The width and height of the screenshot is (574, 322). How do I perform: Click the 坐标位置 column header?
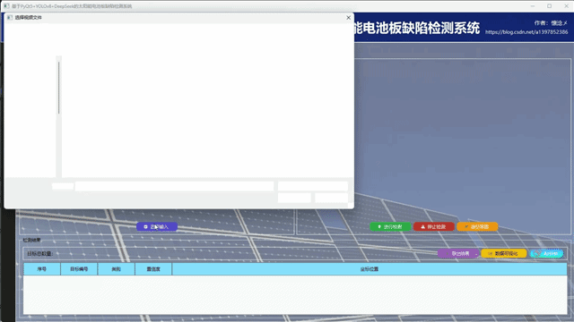[370, 269]
